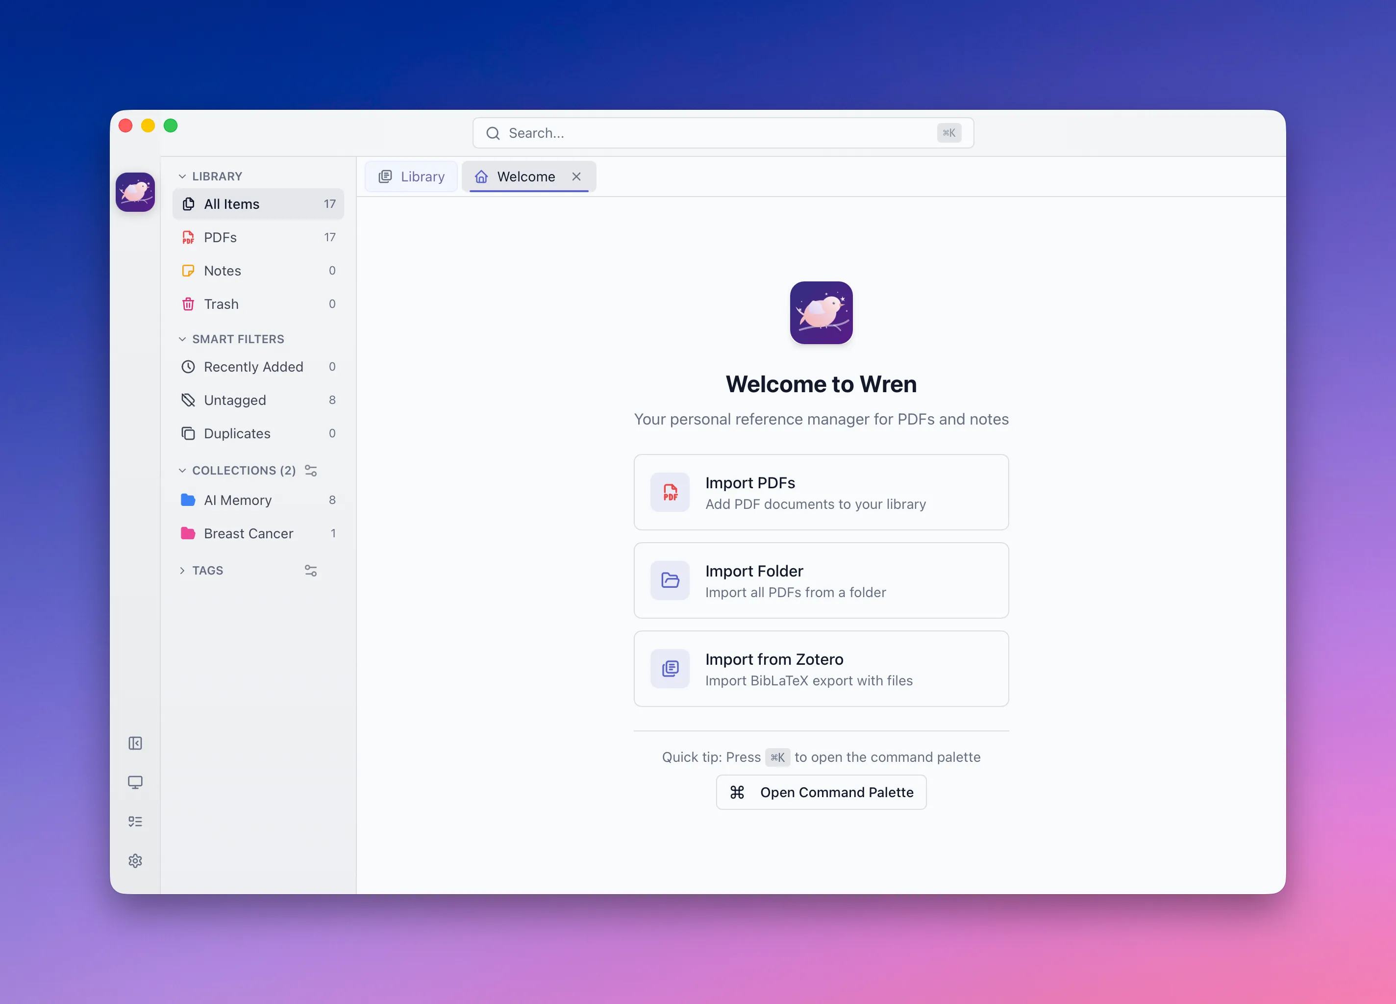The image size is (1396, 1004).
Task: Click 'Import BibLaTeX export with files' text
Action: click(809, 681)
